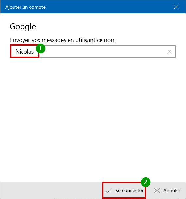Click the Ajouter un compte title text

coord(25,7)
